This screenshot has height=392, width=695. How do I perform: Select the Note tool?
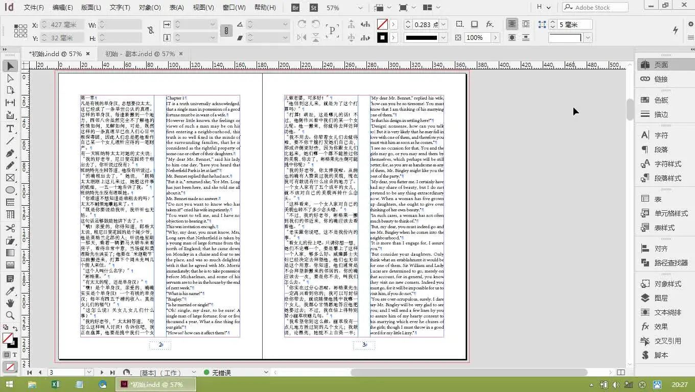click(10, 279)
